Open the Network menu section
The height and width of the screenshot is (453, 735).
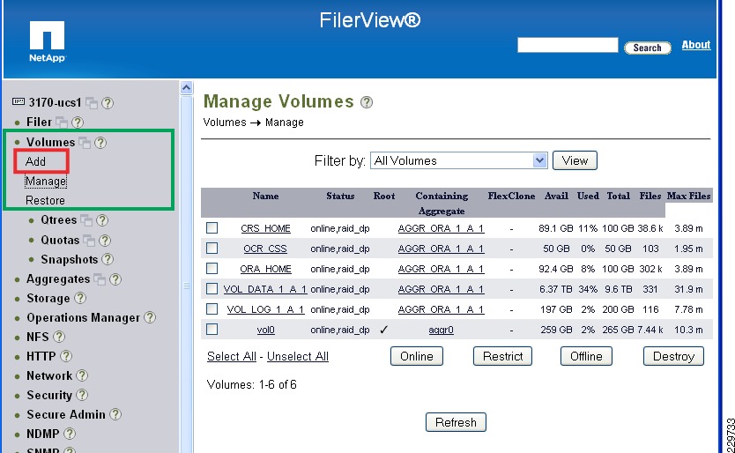coord(49,375)
